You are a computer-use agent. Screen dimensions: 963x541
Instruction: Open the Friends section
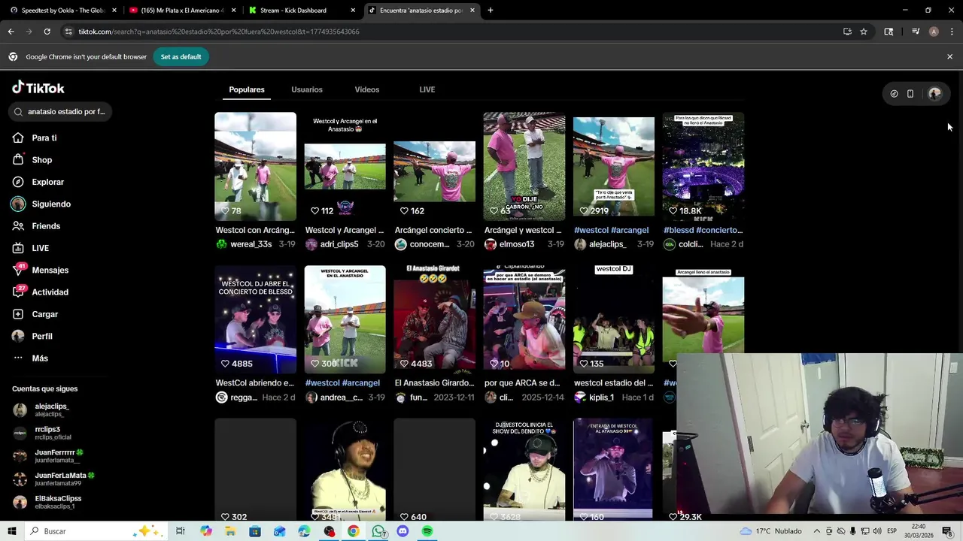[x=36, y=226]
